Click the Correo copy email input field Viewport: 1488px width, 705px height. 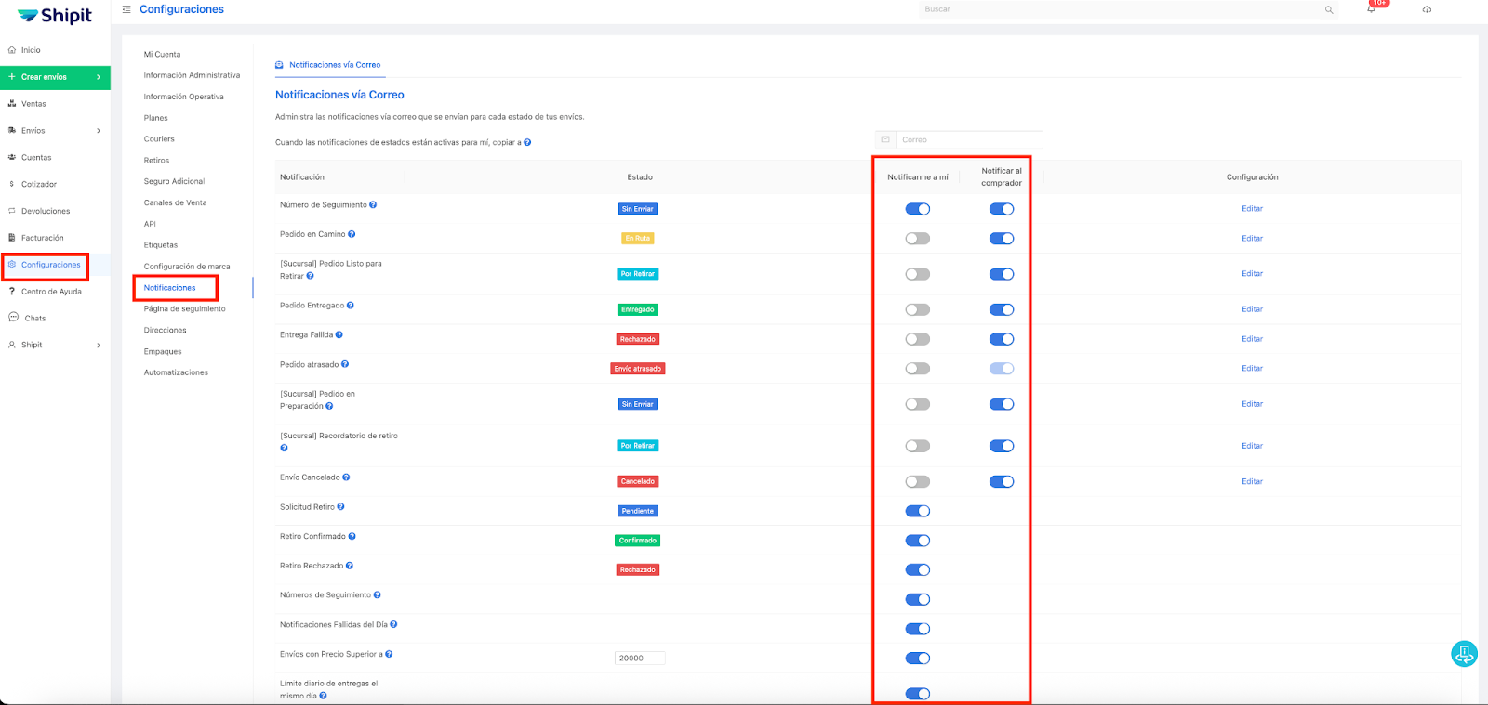point(967,140)
